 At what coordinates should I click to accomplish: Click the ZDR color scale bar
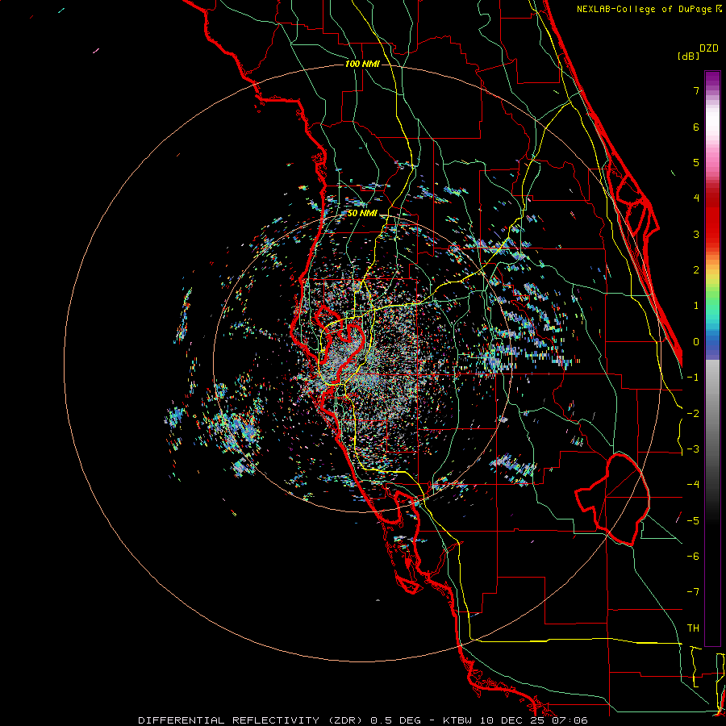coord(712,358)
